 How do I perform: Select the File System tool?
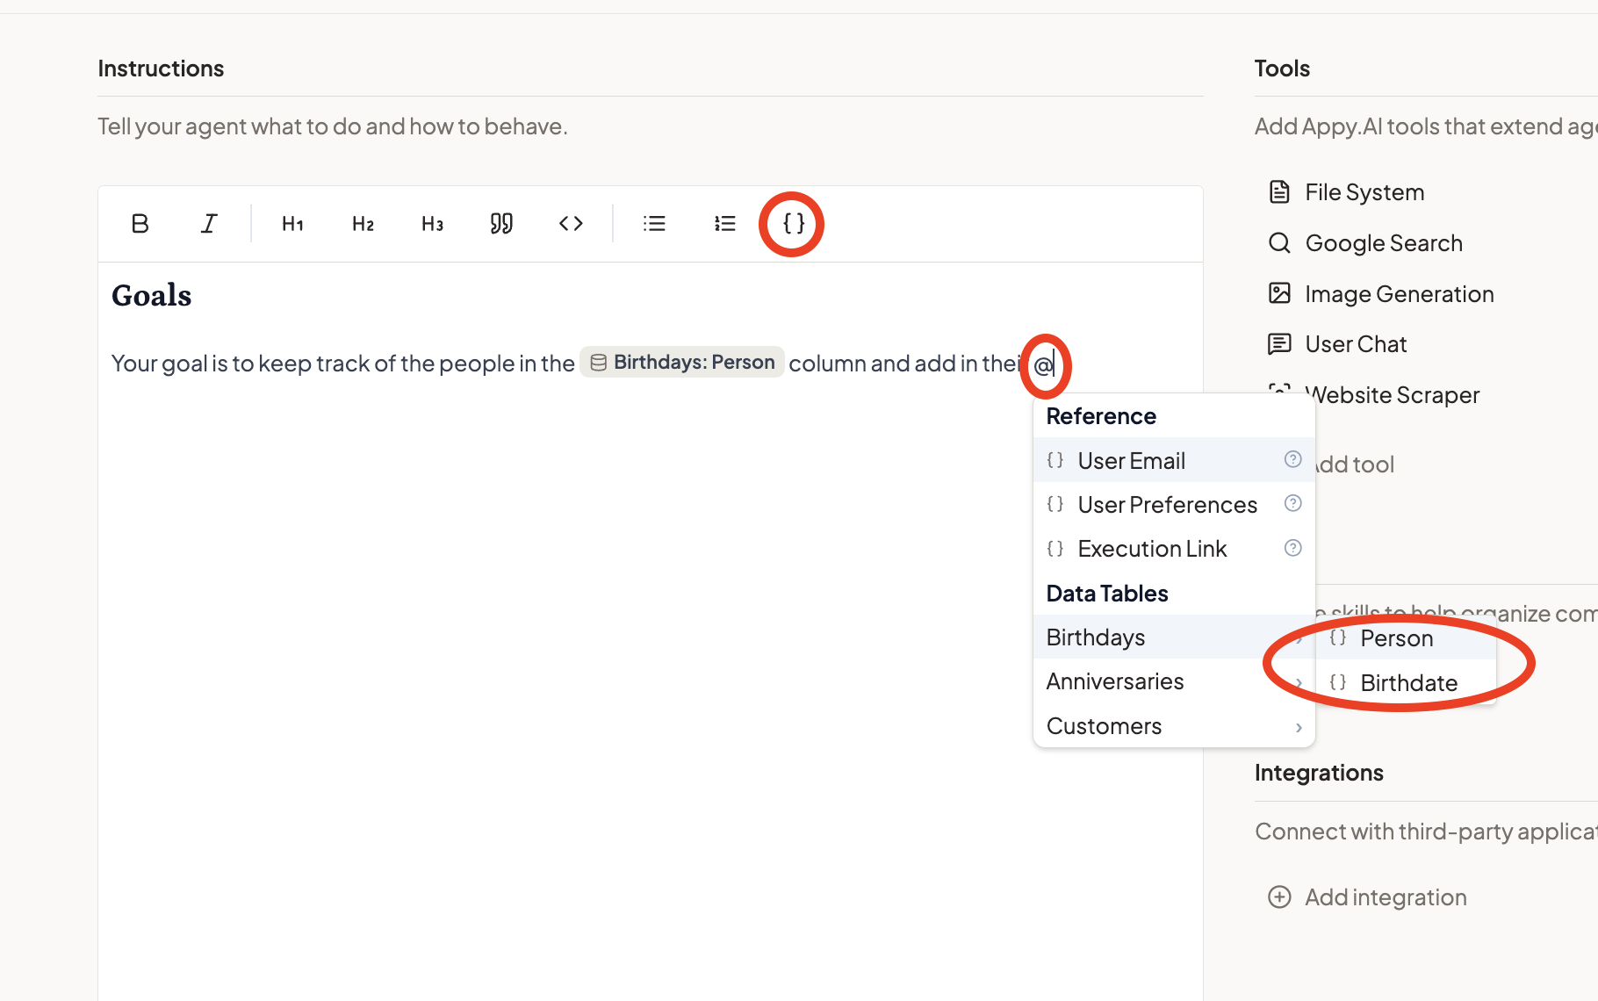click(1364, 191)
